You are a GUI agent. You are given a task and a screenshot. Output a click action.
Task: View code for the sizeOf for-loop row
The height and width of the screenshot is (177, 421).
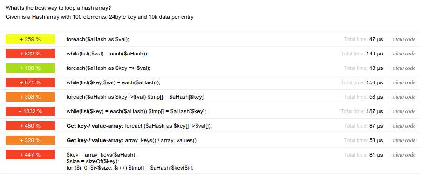tap(404, 155)
